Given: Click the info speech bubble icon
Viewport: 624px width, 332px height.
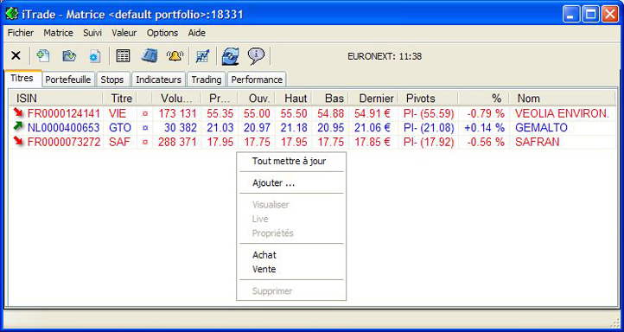Looking at the screenshot, I should tap(257, 56).
